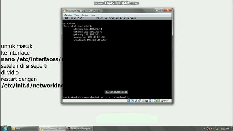Click the hard disk activity status icon

click(x=129, y=100)
